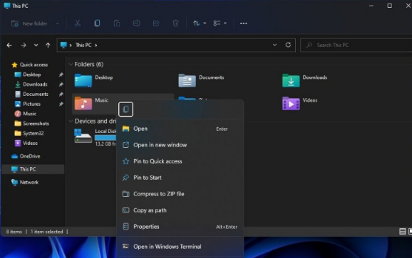Choose Compress to ZIP file
The image size is (412, 258).
coord(180,194)
